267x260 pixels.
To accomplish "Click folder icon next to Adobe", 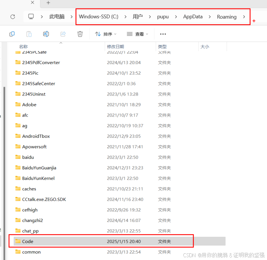I will 18,104.
